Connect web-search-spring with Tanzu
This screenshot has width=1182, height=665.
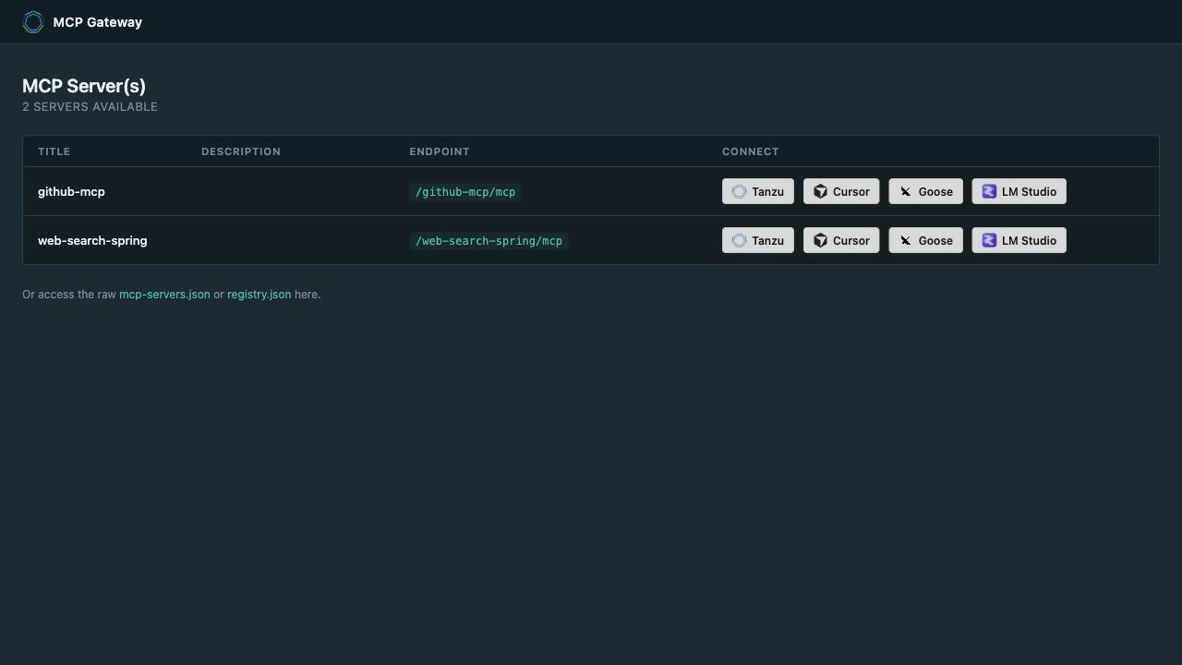(758, 240)
